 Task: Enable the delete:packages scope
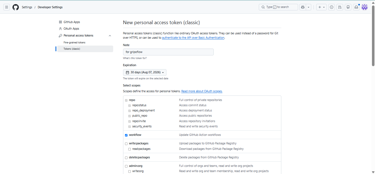tap(126, 158)
